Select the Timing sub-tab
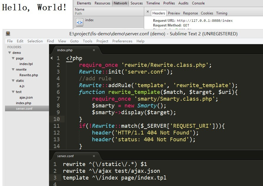This screenshot has height=186, width=263. coord(221,13)
